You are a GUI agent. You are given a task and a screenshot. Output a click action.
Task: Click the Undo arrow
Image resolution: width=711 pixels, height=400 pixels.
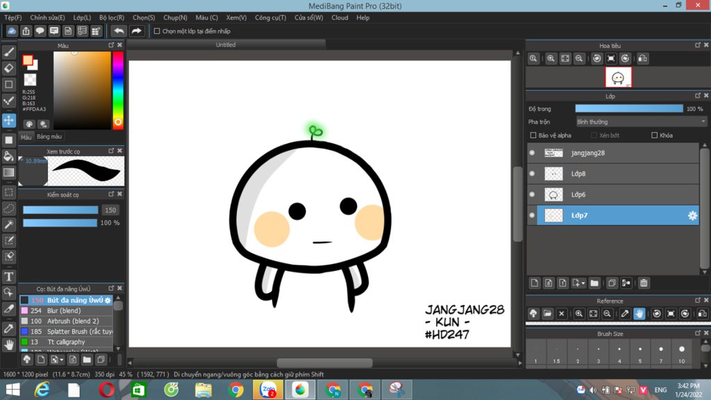click(119, 31)
